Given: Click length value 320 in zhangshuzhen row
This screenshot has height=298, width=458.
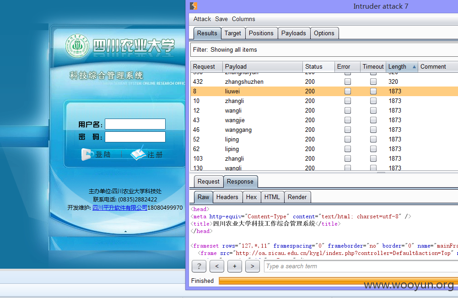Looking at the screenshot, I should coord(393,81).
